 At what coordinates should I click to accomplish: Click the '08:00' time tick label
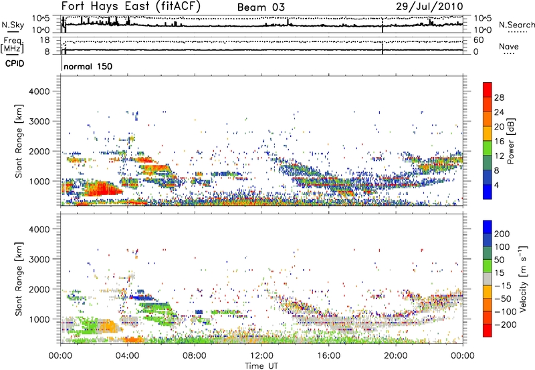194,356
